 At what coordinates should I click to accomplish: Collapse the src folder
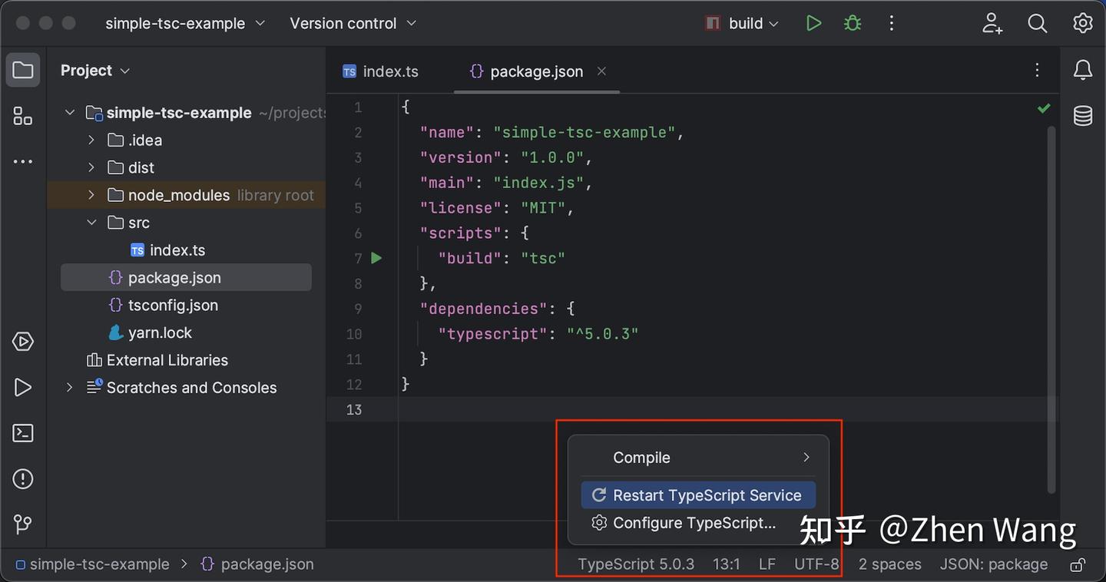(x=91, y=223)
